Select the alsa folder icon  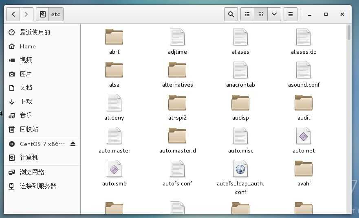pyautogui.click(x=114, y=70)
